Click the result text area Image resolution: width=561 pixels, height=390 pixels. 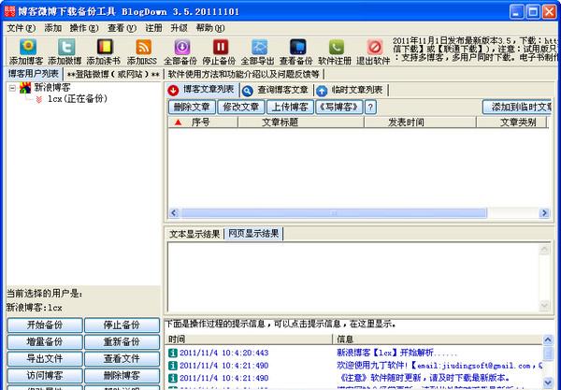coord(353,277)
